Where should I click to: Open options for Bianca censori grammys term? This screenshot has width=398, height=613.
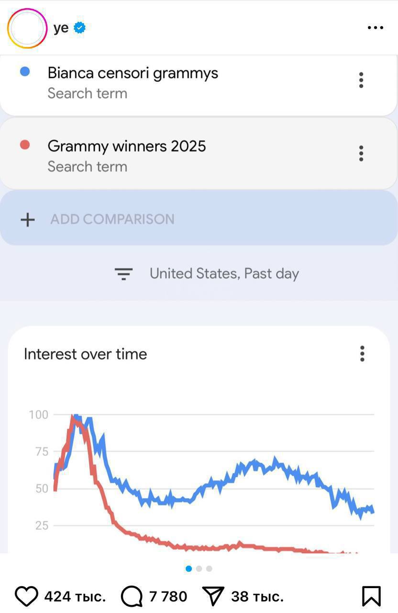tap(361, 80)
